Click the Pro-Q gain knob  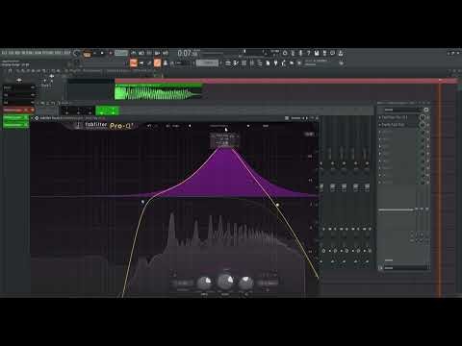[x=225, y=282]
